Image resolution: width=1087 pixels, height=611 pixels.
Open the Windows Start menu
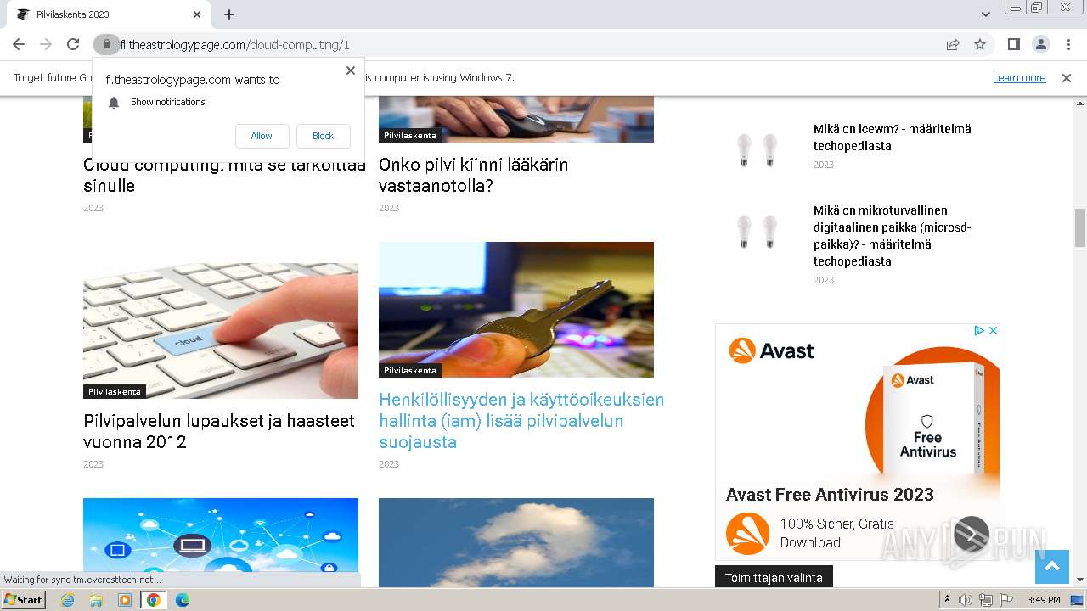(24, 600)
